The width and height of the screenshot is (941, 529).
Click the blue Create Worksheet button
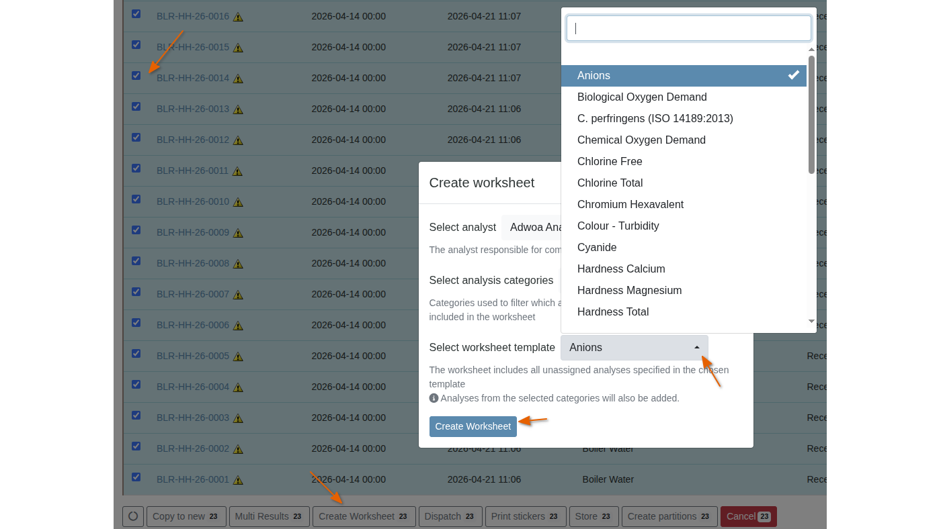click(473, 426)
